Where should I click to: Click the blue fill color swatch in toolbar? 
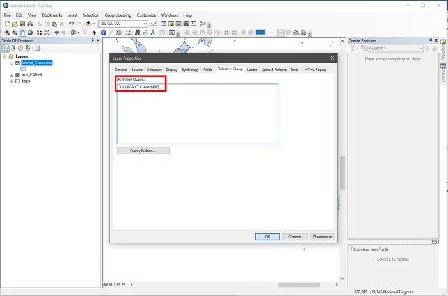pyautogui.click(x=260, y=32)
